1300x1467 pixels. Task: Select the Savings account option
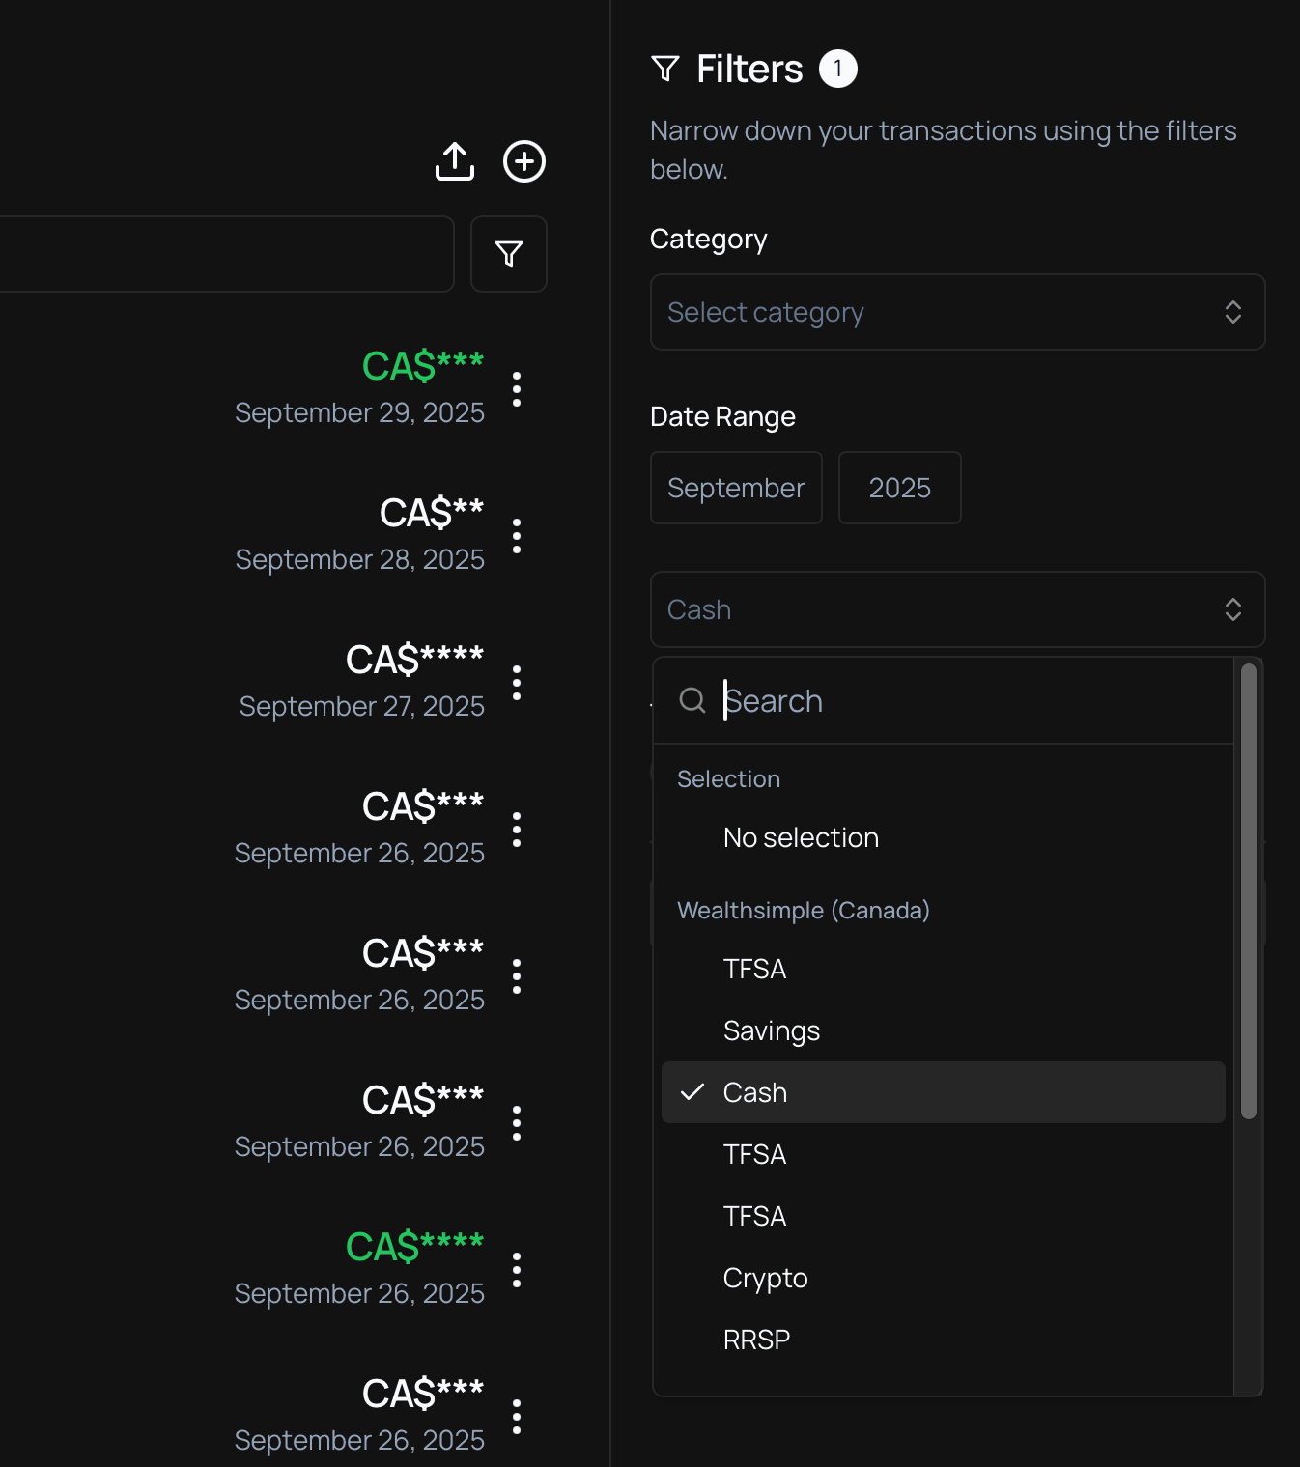[771, 1030]
